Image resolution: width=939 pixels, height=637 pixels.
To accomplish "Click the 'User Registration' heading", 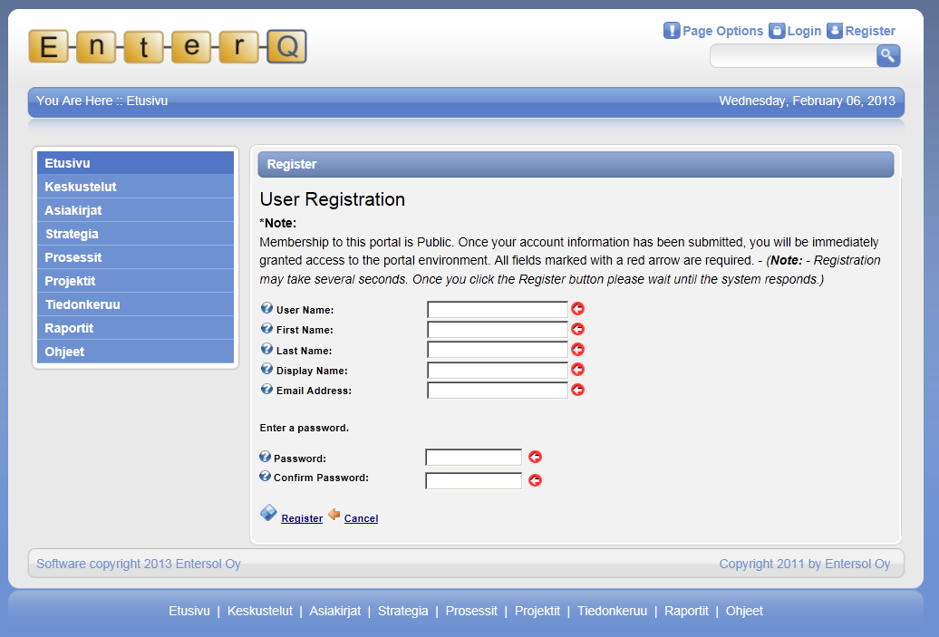I will click(x=333, y=198).
